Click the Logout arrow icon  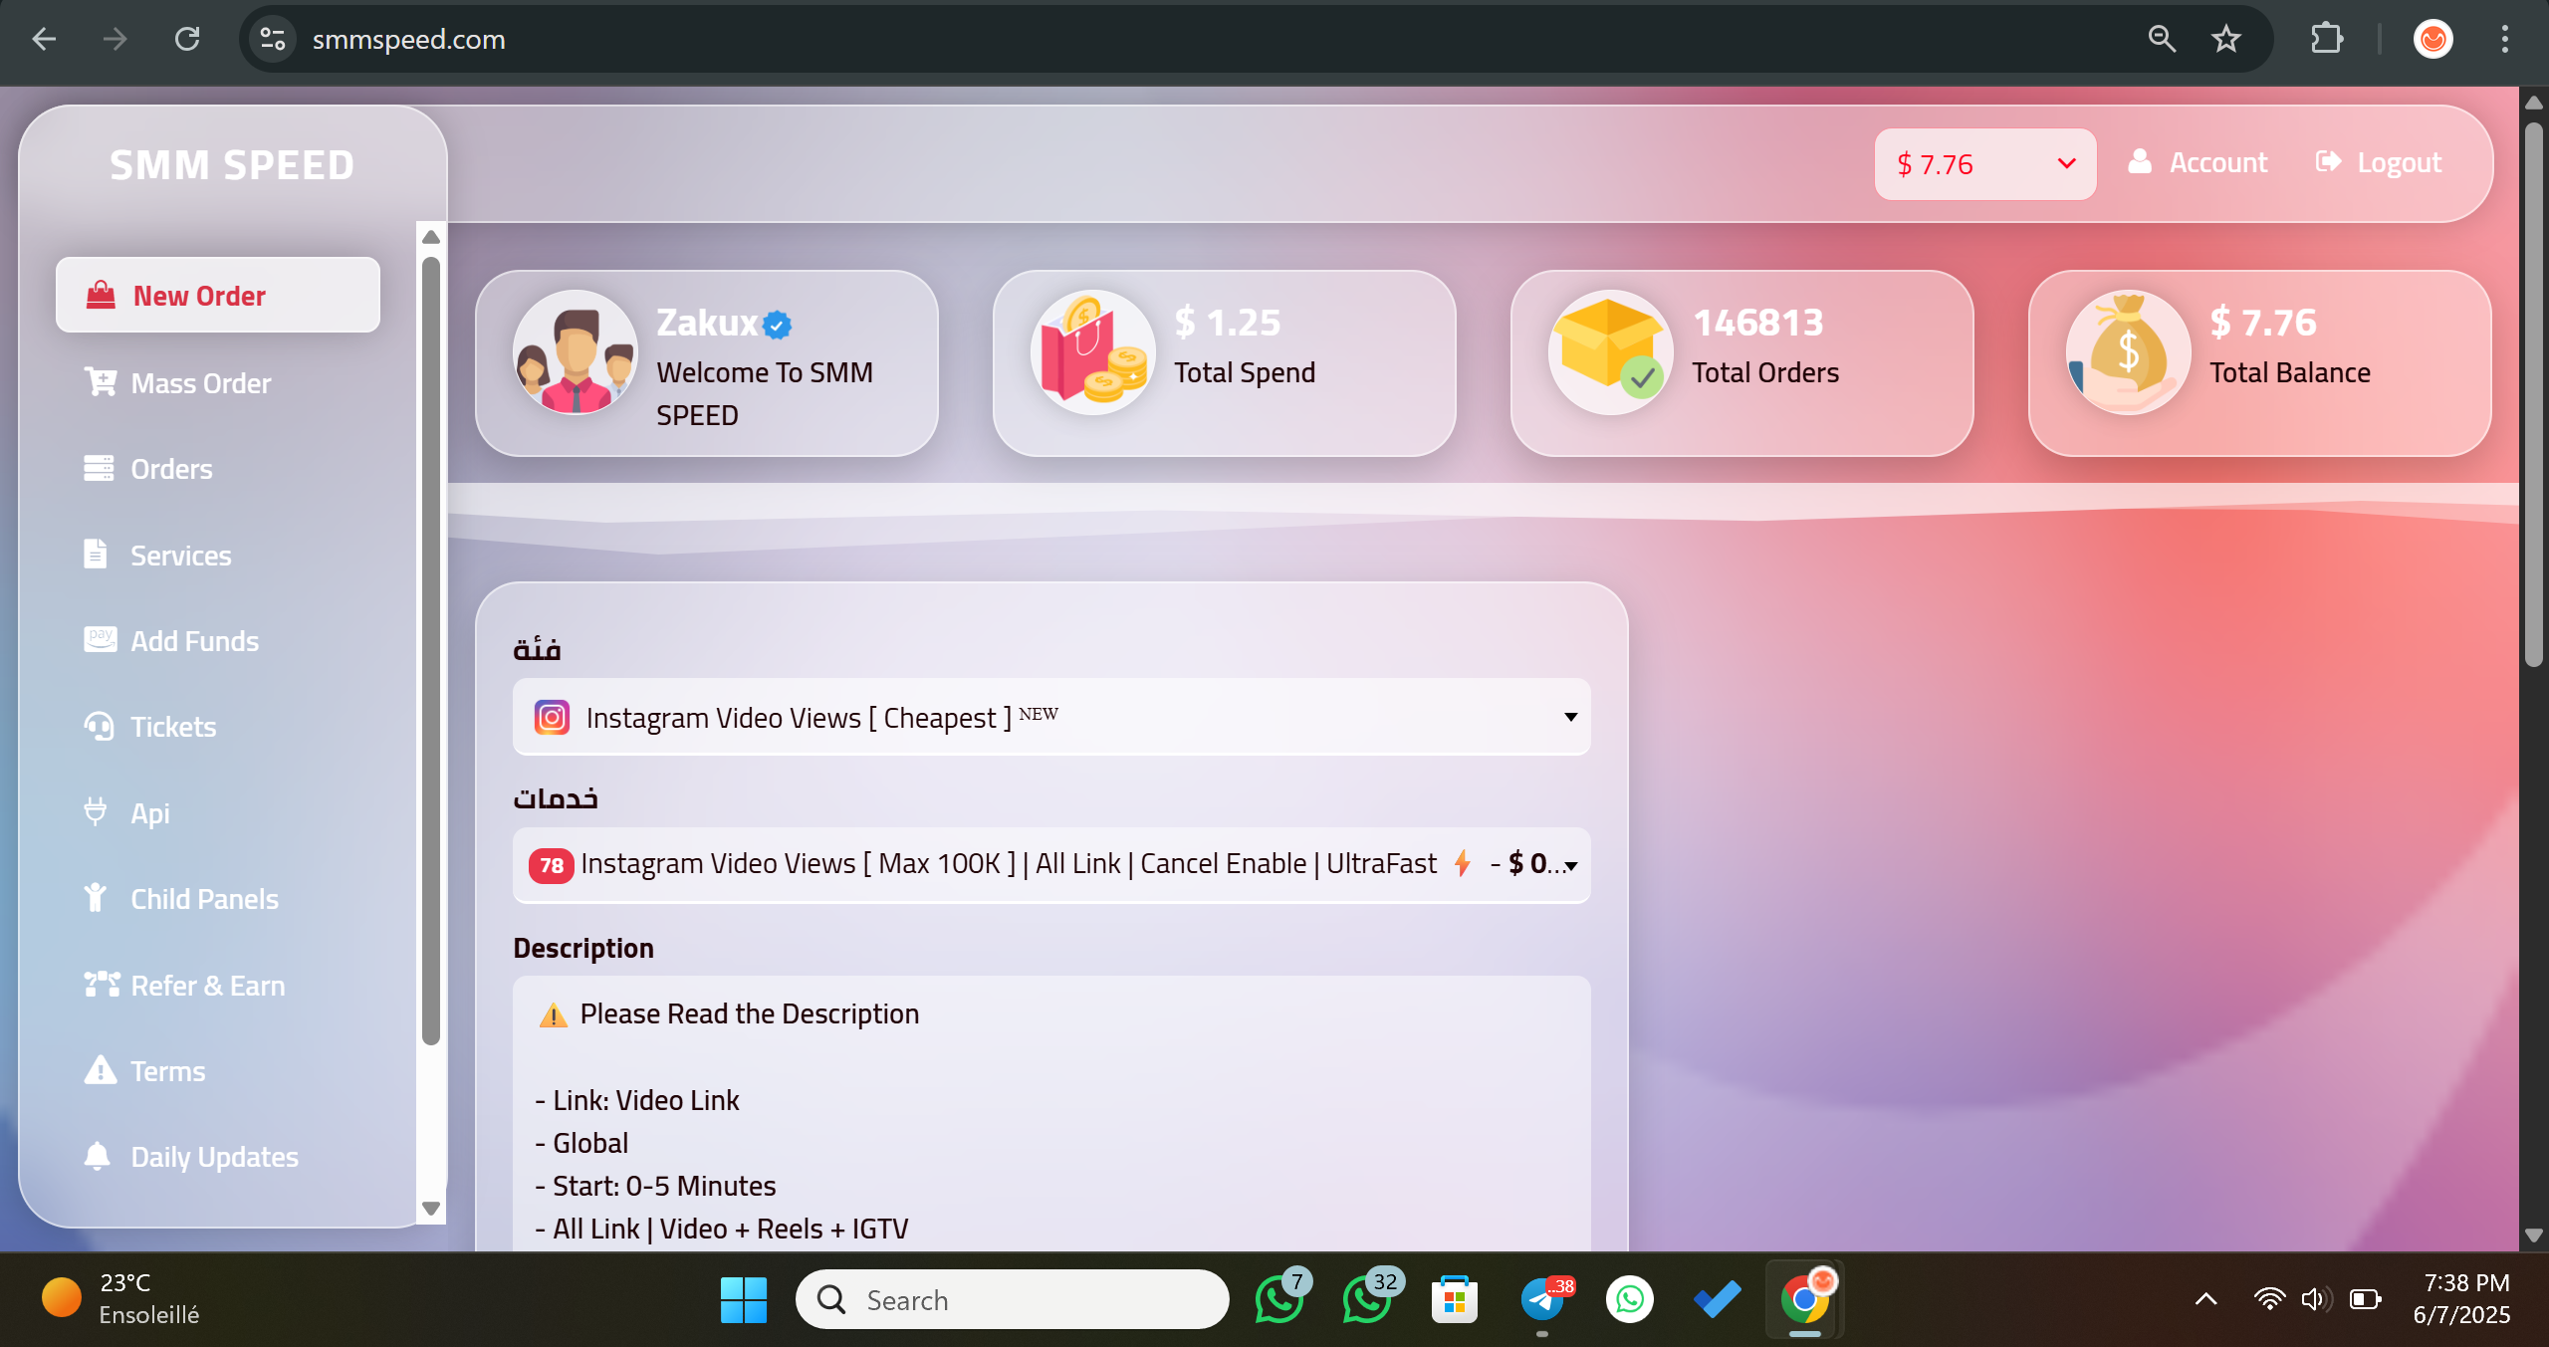[x=2328, y=161]
